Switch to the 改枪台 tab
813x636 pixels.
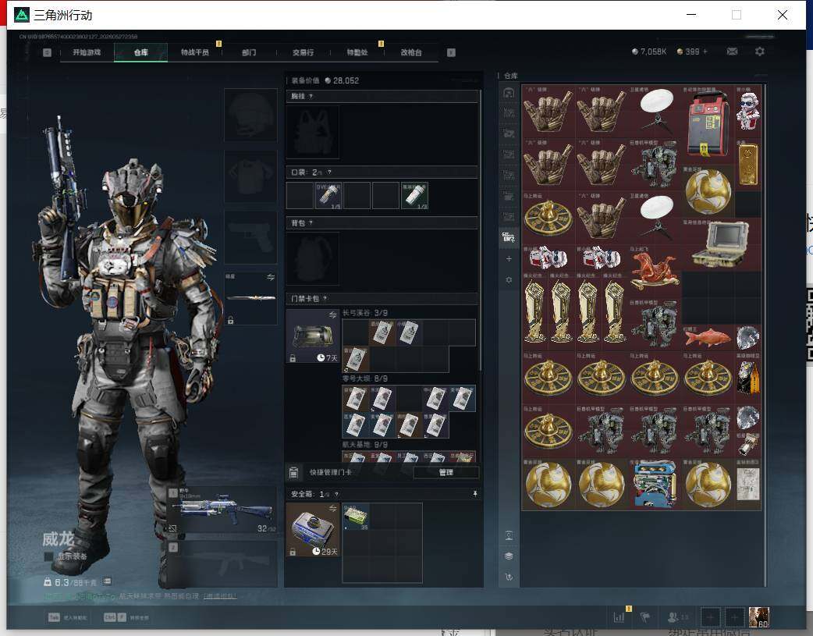(x=410, y=52)
